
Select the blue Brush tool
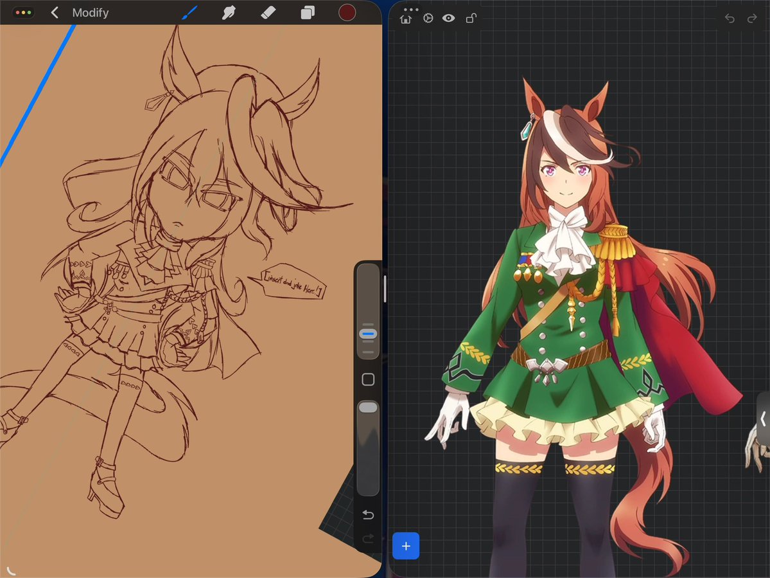coord(189,13)
